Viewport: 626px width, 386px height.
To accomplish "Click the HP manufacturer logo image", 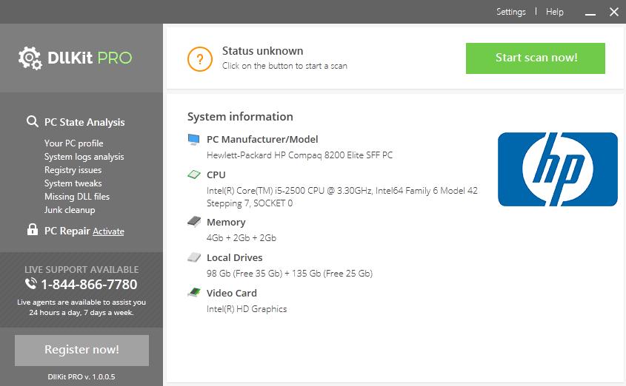I will point(557,169).
